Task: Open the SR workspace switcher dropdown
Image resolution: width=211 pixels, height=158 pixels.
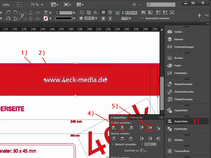Action: (x=136, y=5)
